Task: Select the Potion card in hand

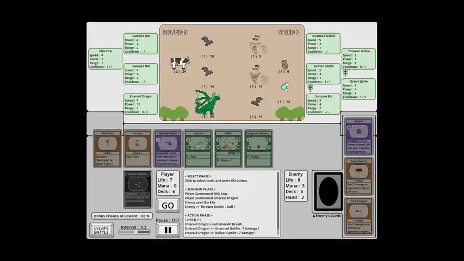Action: coord(138,148)
